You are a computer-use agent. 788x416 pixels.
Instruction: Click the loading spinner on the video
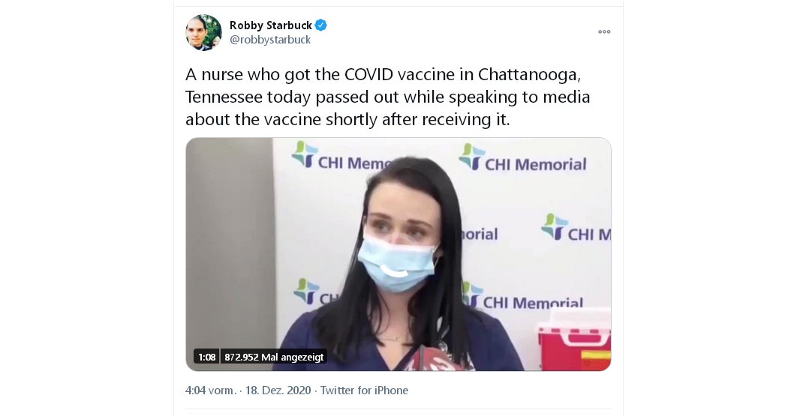click(395, 270)
